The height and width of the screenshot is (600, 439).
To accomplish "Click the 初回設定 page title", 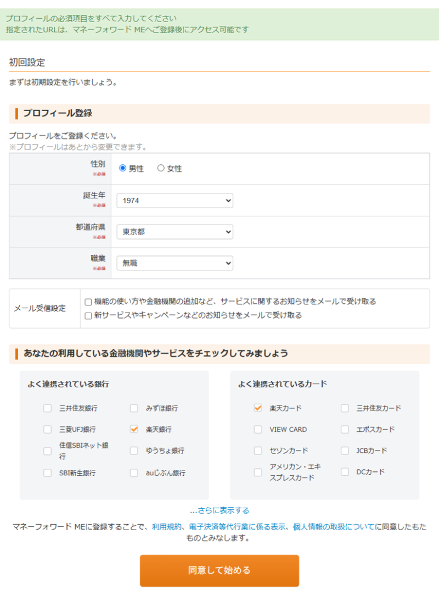I will tap(27, 63).
